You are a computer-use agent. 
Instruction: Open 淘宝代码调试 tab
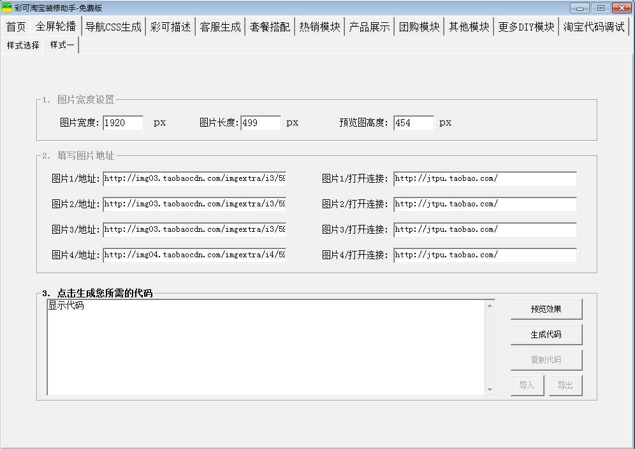[x=594, y=27]
